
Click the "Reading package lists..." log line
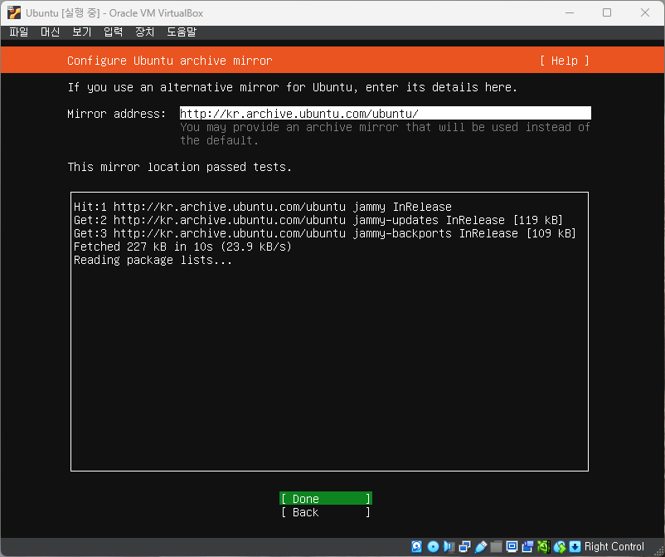tap(153, 260)
